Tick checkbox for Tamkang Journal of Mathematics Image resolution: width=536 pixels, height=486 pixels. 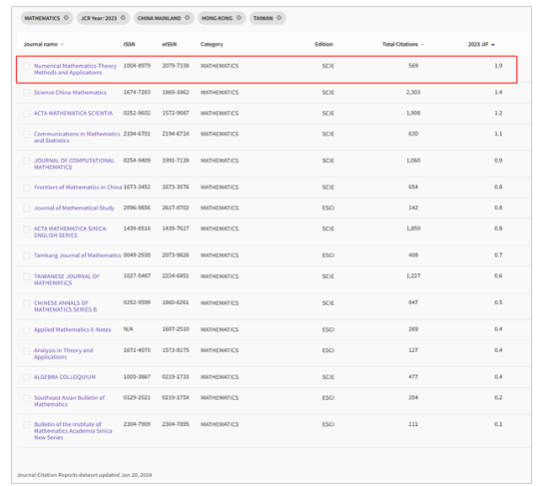pos(27,255)
